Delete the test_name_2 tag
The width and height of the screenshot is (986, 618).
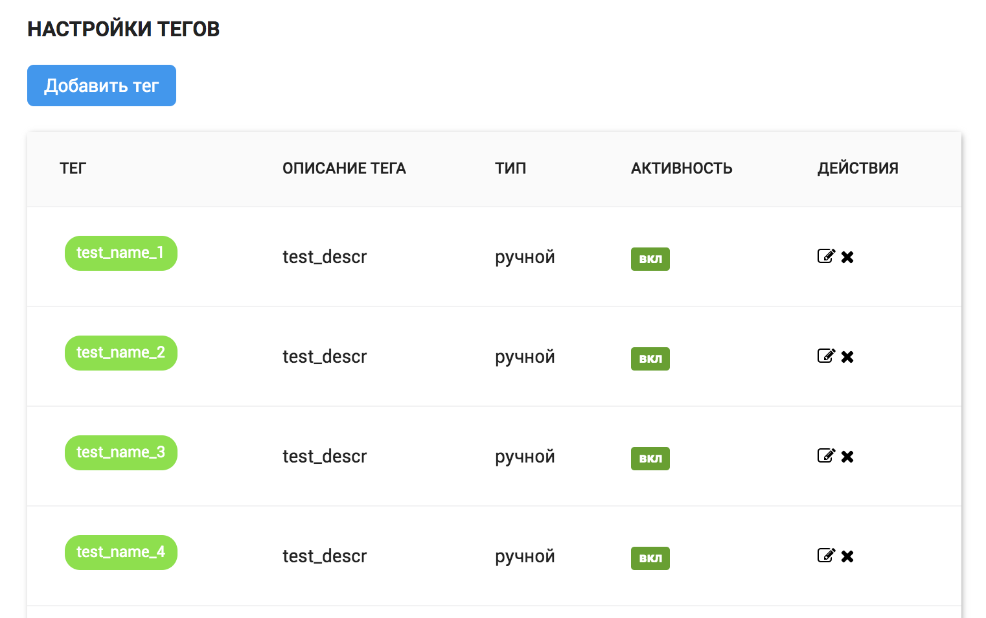847,357
